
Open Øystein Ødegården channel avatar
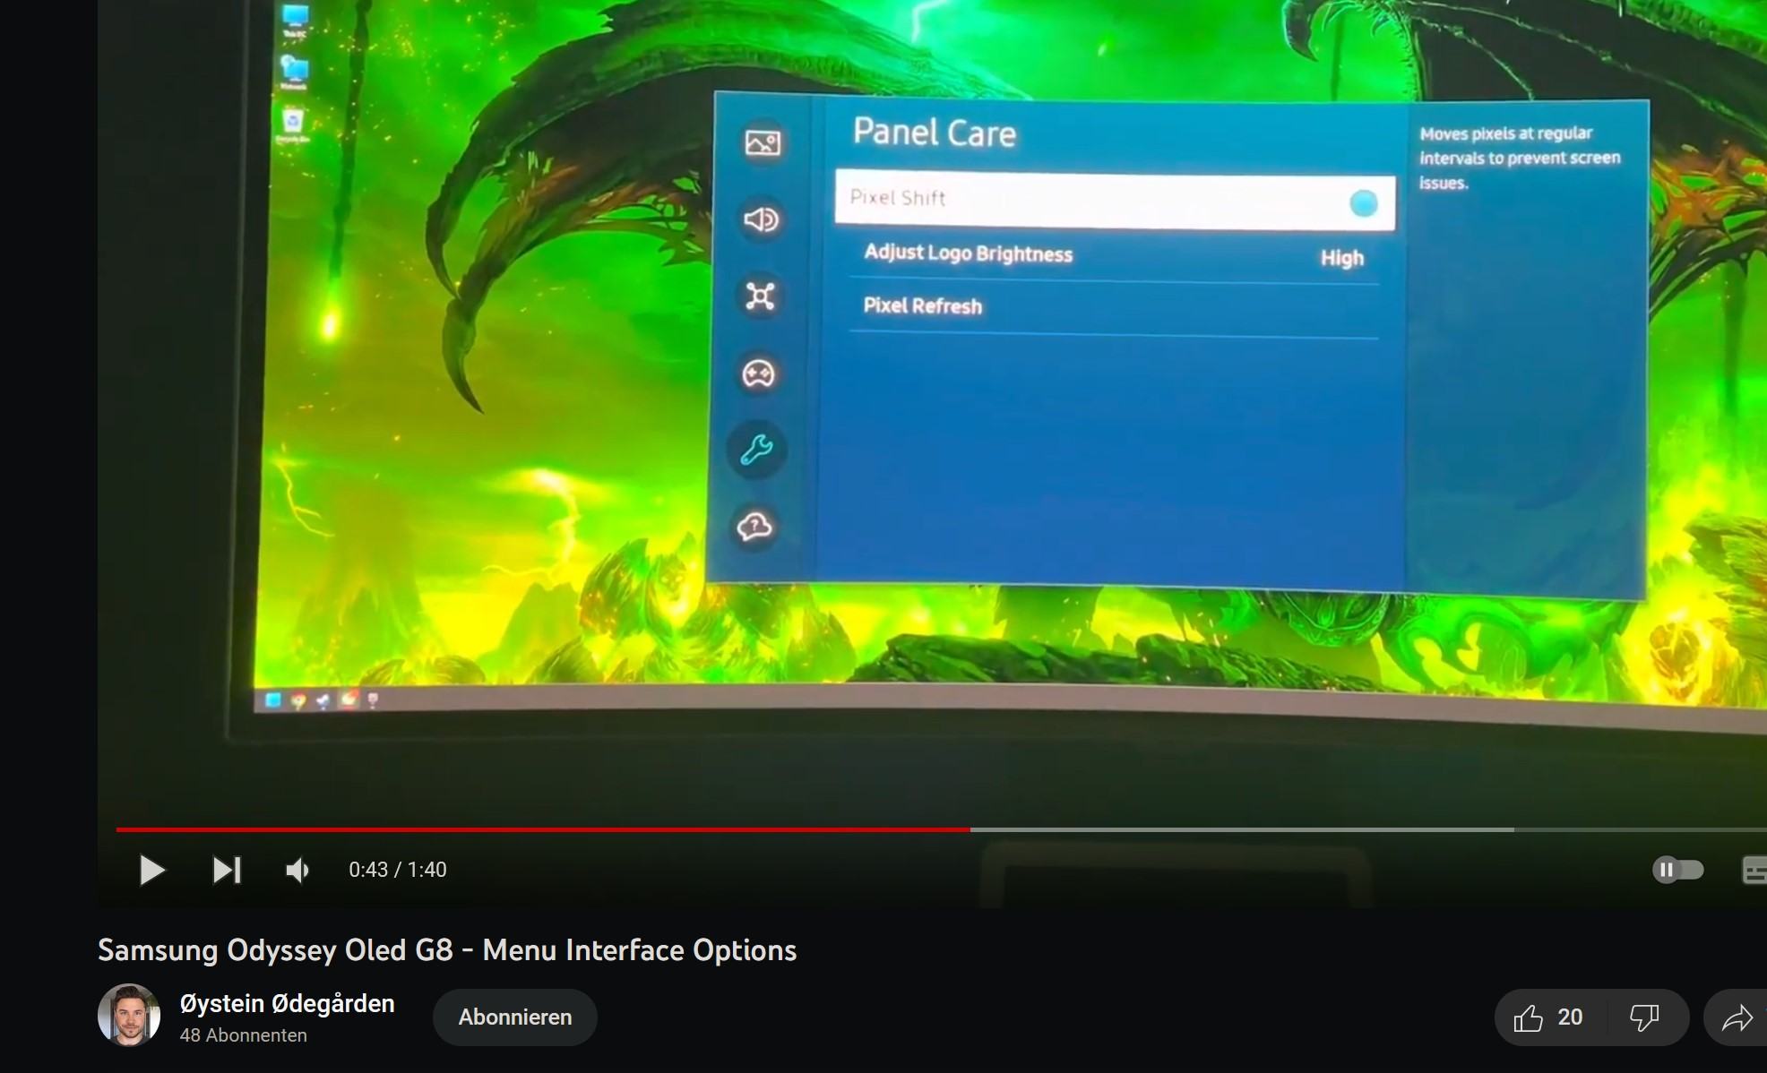point(129,1016)
